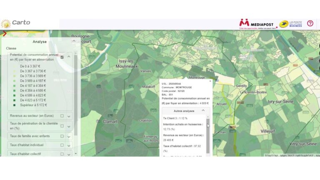Click the 'Supérieur à 5 172 €' legend swatch

coord(14,105)
